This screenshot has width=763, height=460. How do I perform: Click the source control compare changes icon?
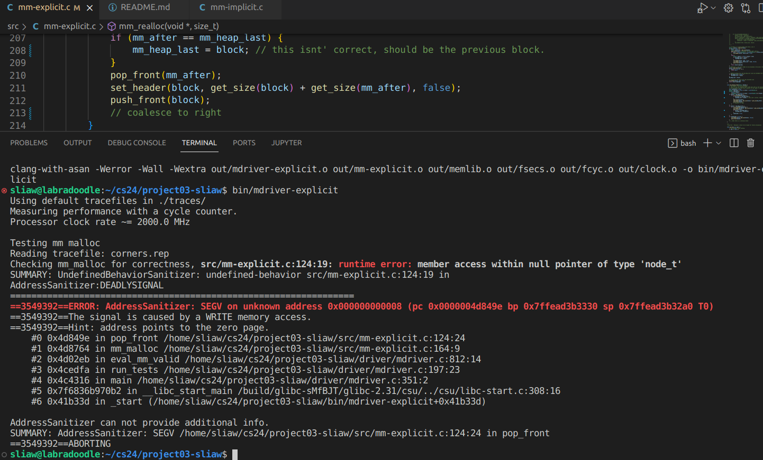click(746, 8)
